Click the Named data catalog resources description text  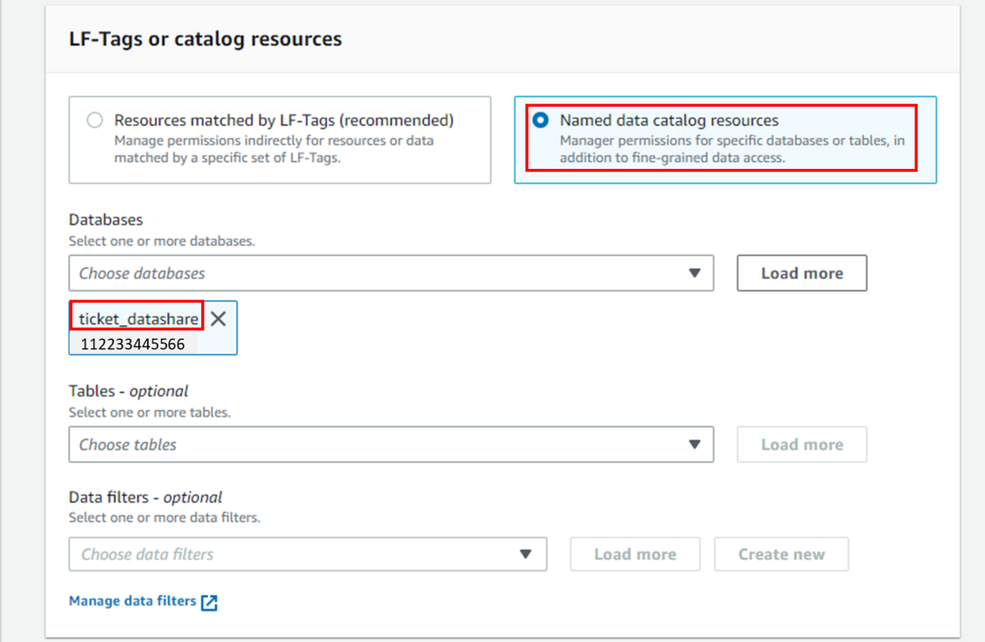(732, 149)
